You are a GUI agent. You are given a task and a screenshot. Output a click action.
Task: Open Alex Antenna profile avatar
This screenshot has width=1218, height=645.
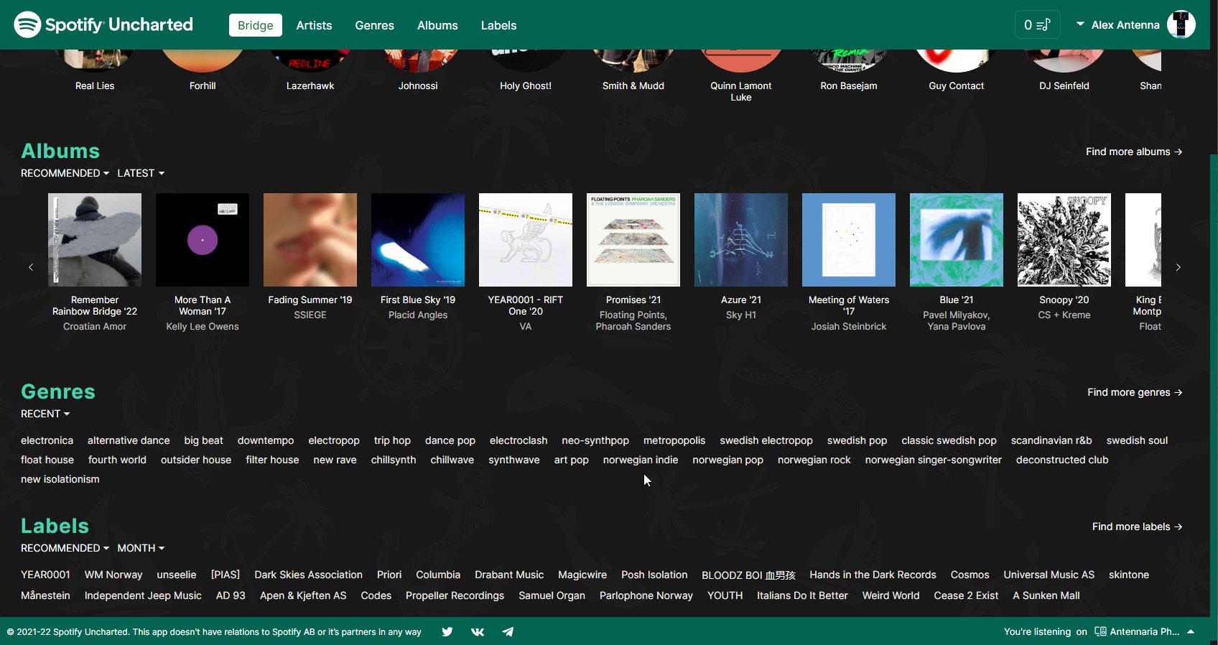pos(1181,24)
